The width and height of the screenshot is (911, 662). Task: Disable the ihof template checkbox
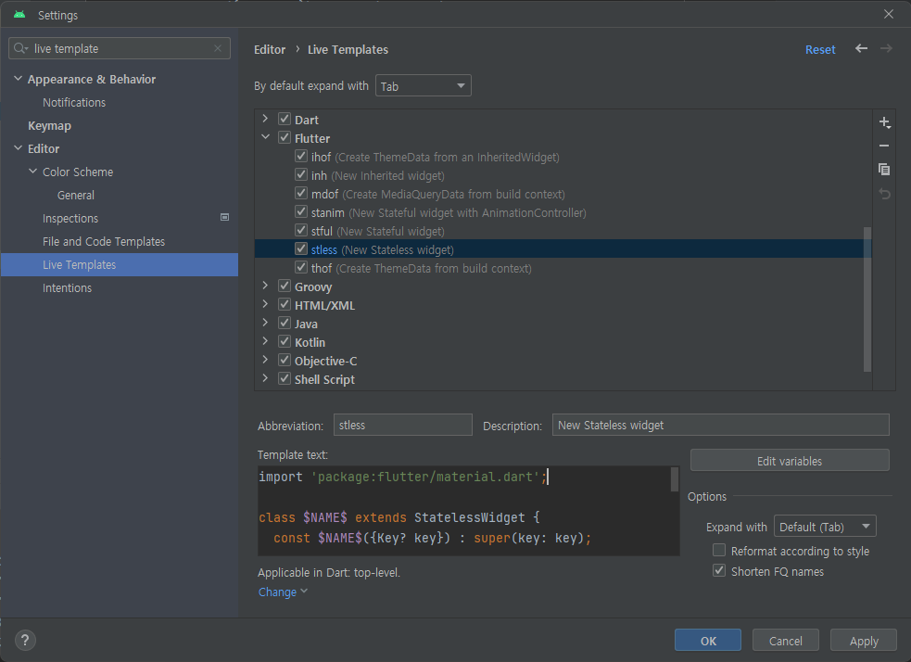point(301,157)
